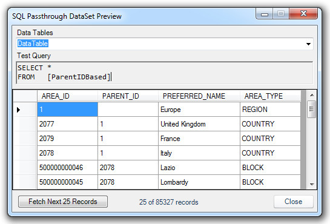The image size is (330, 224).
Task: Select AREA_ID cell 50000000045
Action: pyautogui.click(x=67, y=182)
